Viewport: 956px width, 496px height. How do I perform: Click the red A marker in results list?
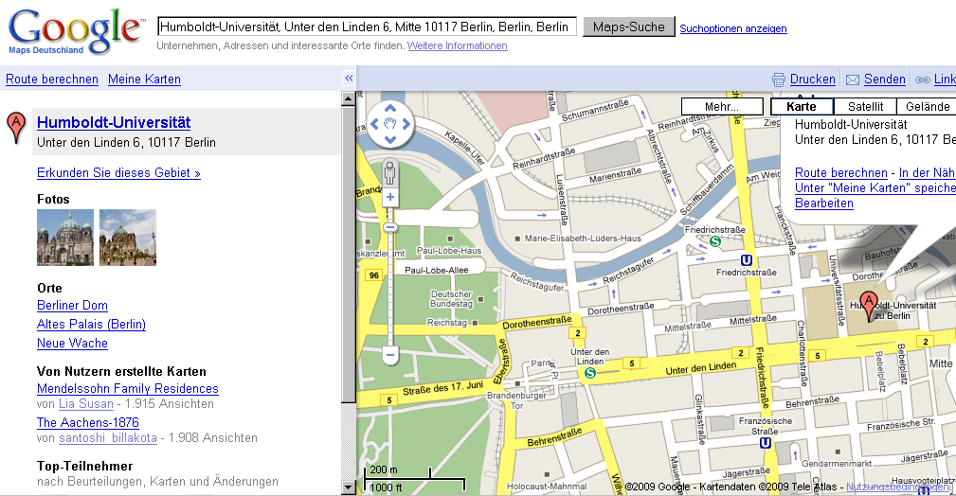(16, 128)
